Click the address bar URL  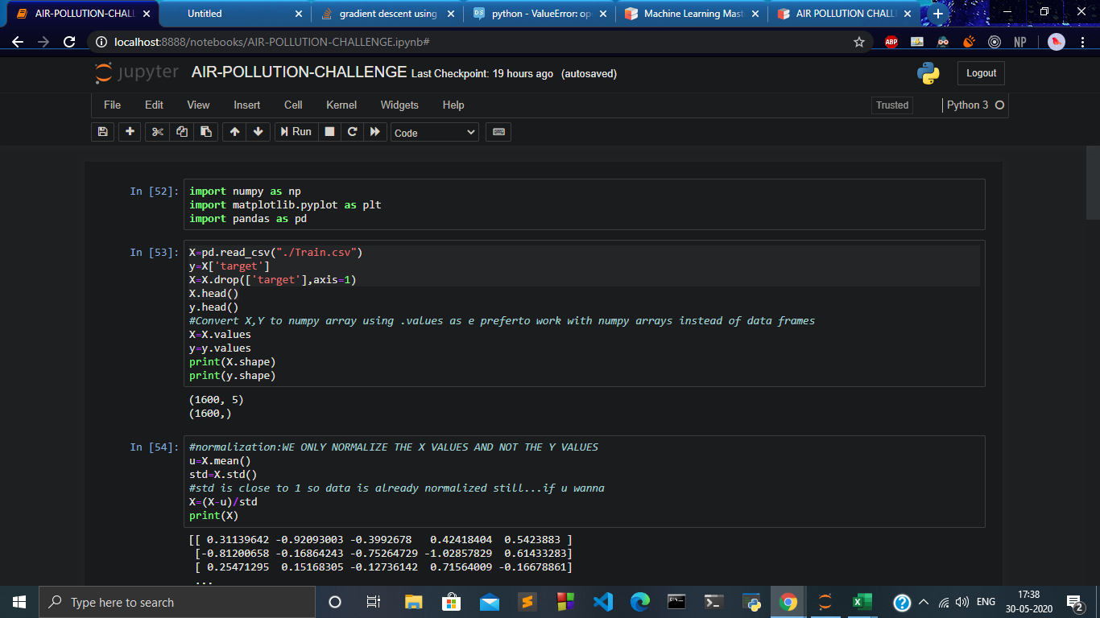click(272, 42)
